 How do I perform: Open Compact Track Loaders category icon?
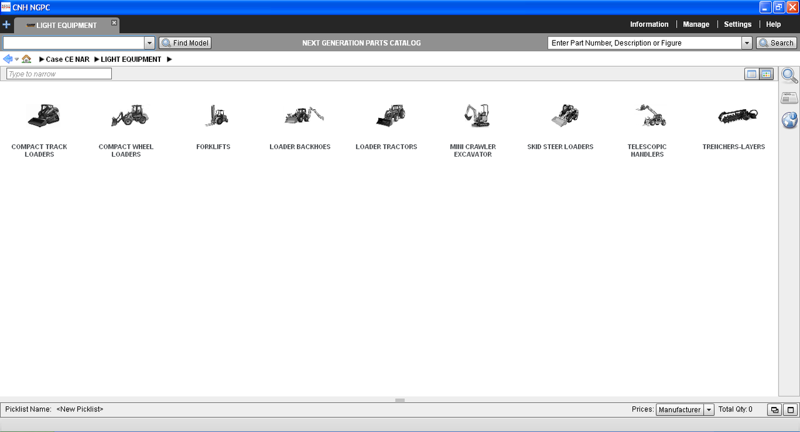click(44, 115)
